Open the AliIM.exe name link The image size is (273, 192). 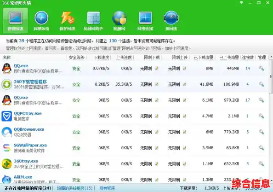[23, 177]
